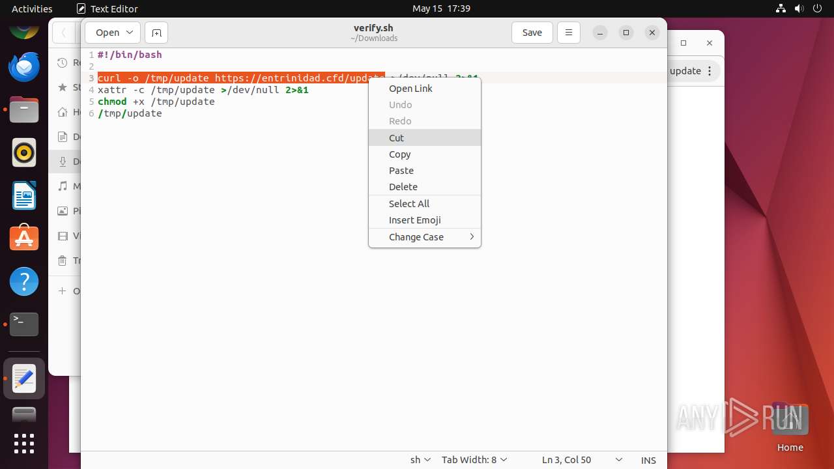Click the xattr -c /tmp/update line
Image resolution: width=834 pixels, height=469 pixels.
pos(203,90)
